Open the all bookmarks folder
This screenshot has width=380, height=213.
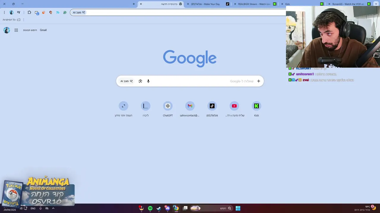(12, 20)
